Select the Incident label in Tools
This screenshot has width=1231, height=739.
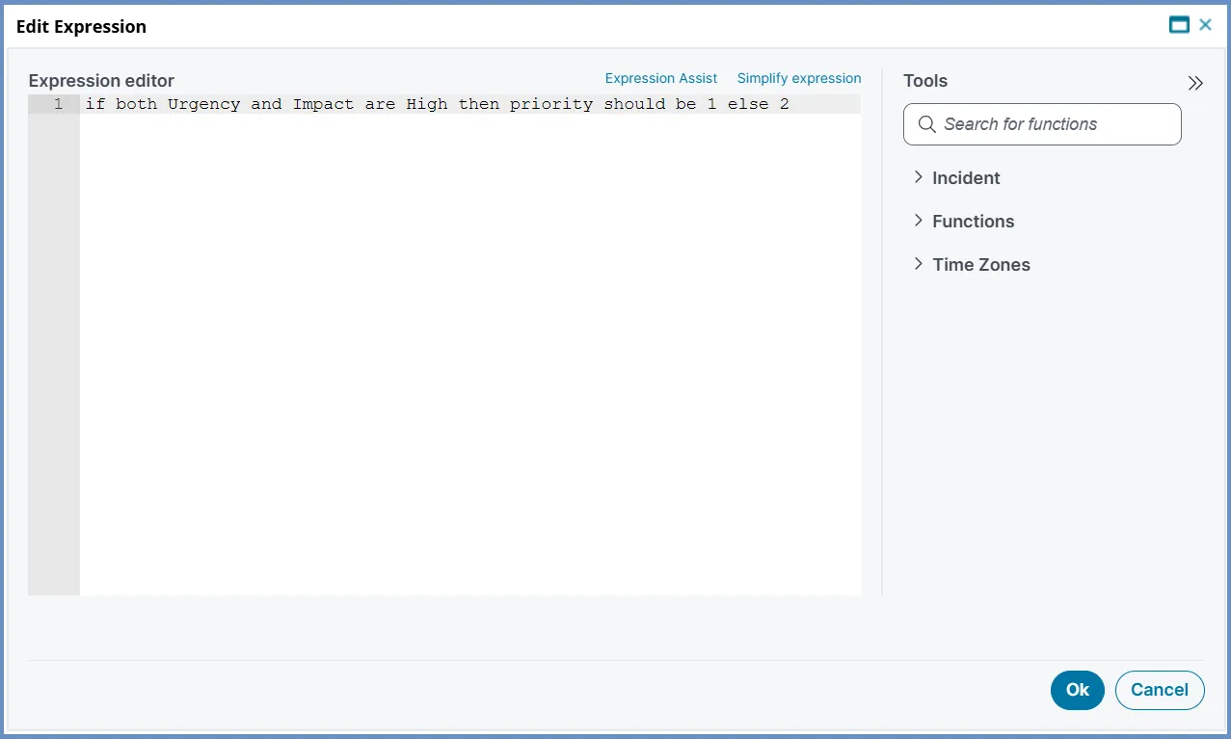click(x=966, y=178)
